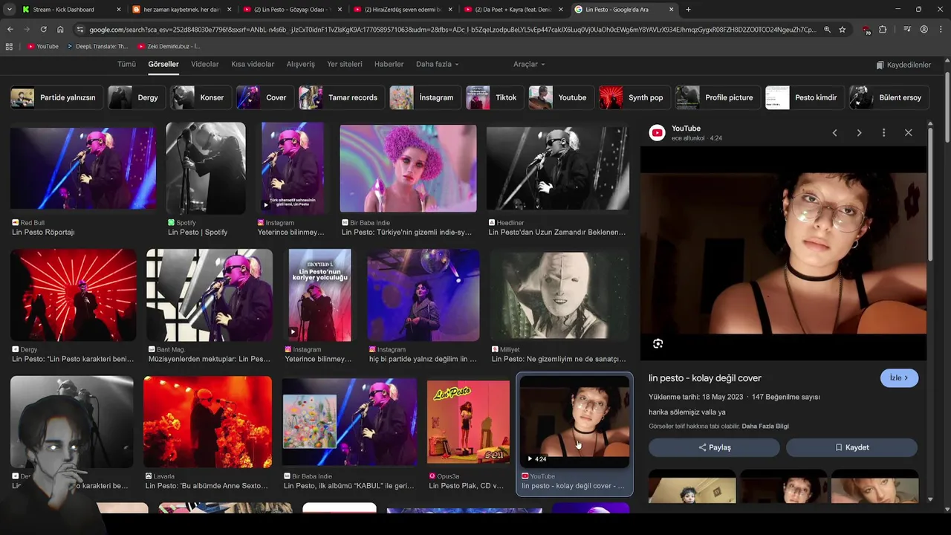Open the red extension icon with badge 70
951x535 pixels.
pyautogui.click(x=866, y=30)
